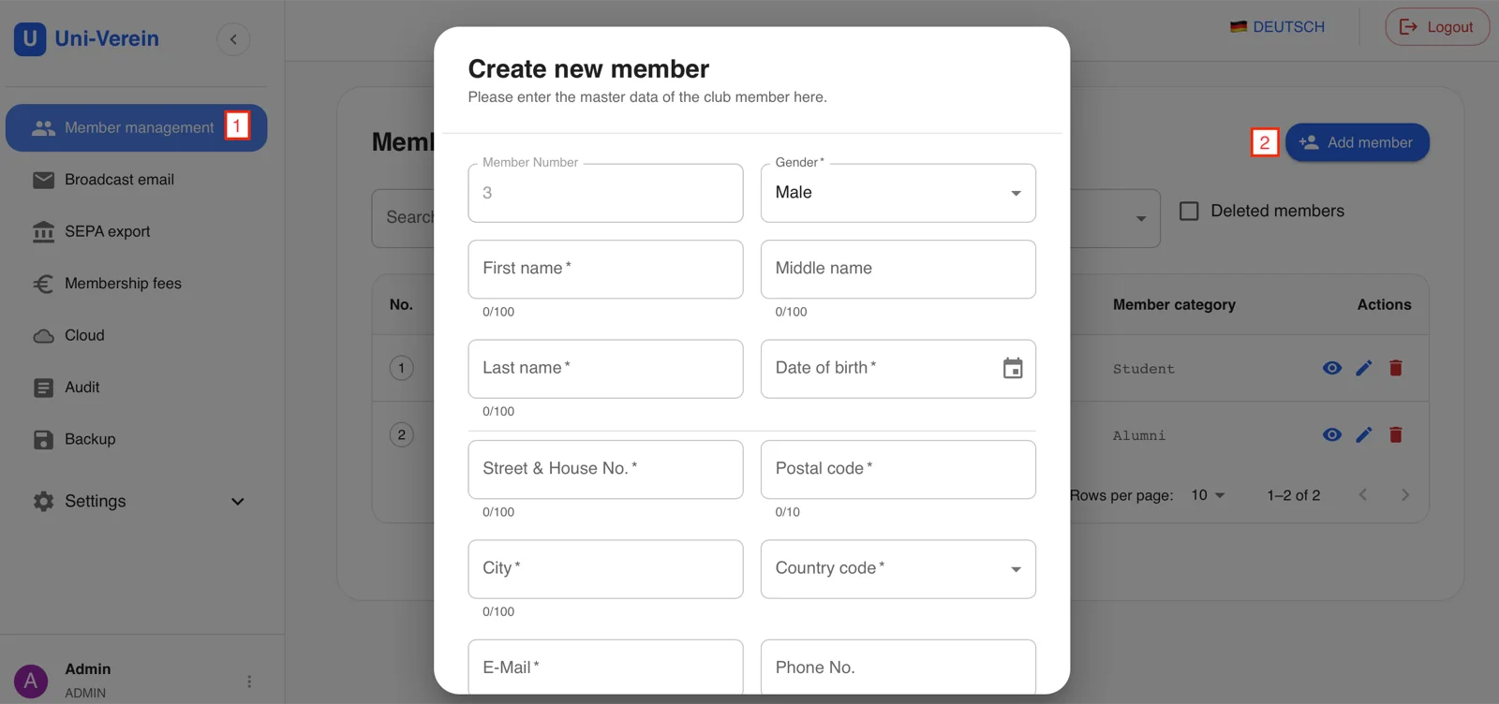This screenshot has width=1499, height=704.
Task: Edit the Student member with pencil icon
Action: click(1364, 368)
